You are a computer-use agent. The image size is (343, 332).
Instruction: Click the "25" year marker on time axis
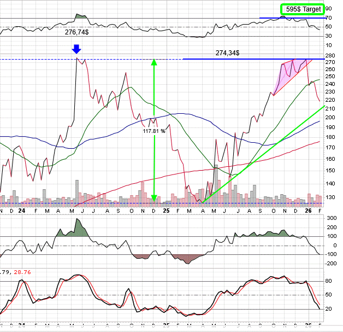pyautogui.click(x=166, y=211)
